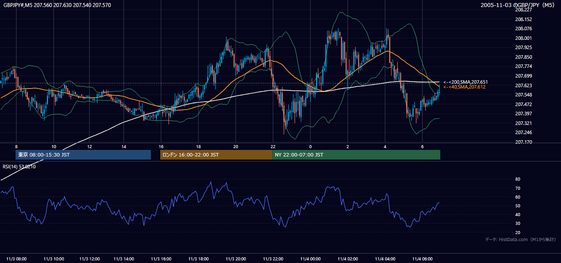Click the date label 11/3 10:00
The height and width of the screenshot is (263, 561).
(x=54, y=259)
